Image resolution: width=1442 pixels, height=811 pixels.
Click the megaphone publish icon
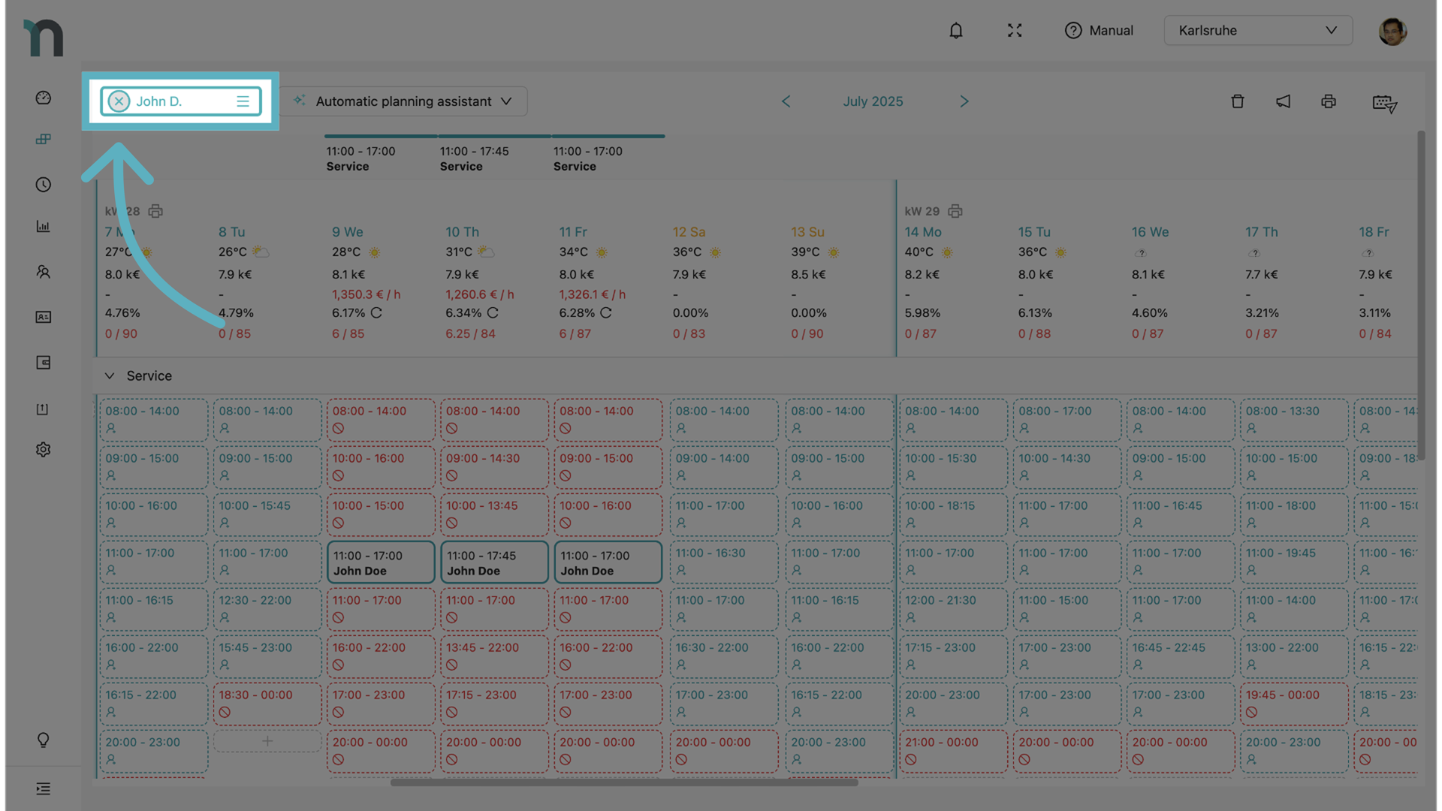point(1283,101)
